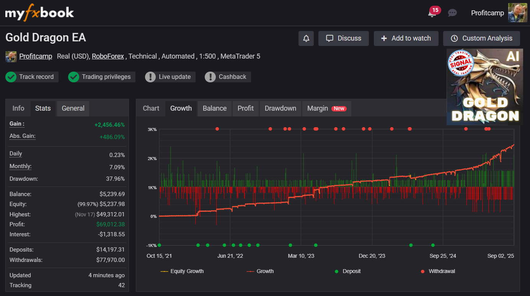This screenshot has height=296, width=530.
Task: Switch to the Stats tab
Action: click(43, 108)
